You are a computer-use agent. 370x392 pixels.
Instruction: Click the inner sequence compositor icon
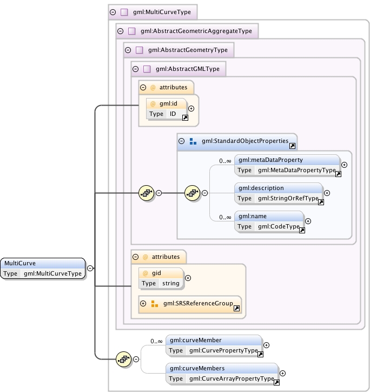pyautogui.click(x=192, y=193)
